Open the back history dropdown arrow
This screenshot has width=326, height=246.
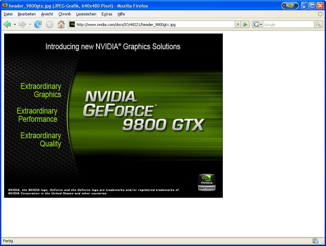pyautogui.click(x=15, y=25)
